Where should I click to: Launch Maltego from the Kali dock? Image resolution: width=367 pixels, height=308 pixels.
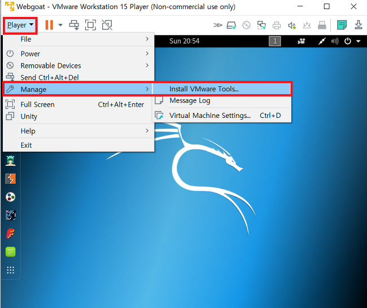(x=11, y=215)
